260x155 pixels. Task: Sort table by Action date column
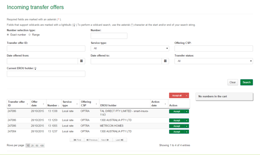pos(165,104)
